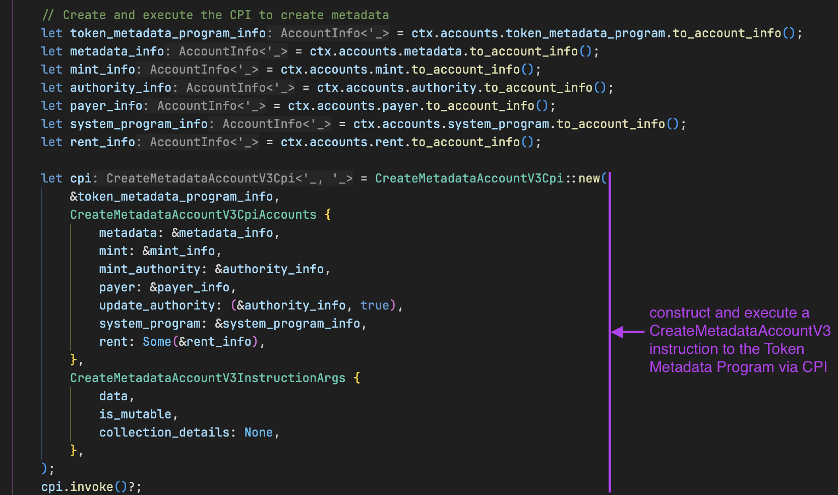Screen dimensions: 838x495
Task: Select the data argument in instruction args
Action: point(113,396)
